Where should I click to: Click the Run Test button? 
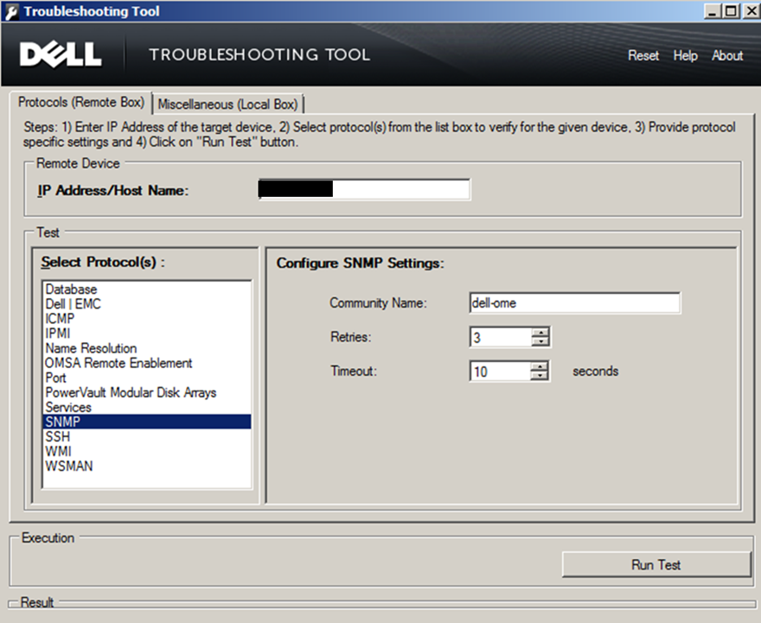coord(655,564)
